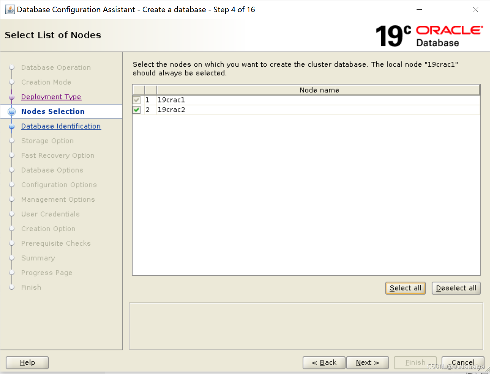Open the Deployment Type step link
This screenshot has width=490, height=374.
[x=51, y=97]
